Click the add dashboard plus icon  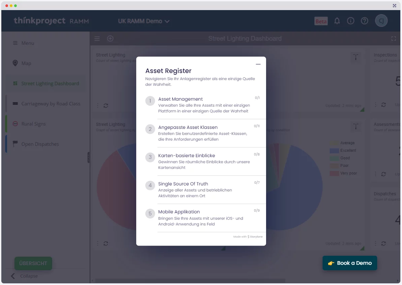[x=110, y=39]
